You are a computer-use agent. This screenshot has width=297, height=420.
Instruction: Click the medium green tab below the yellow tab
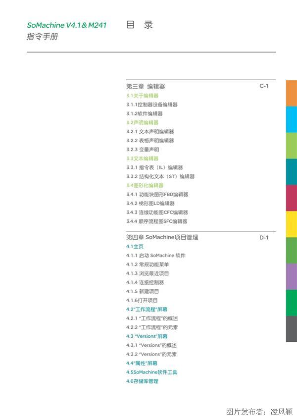click(292, 251)
